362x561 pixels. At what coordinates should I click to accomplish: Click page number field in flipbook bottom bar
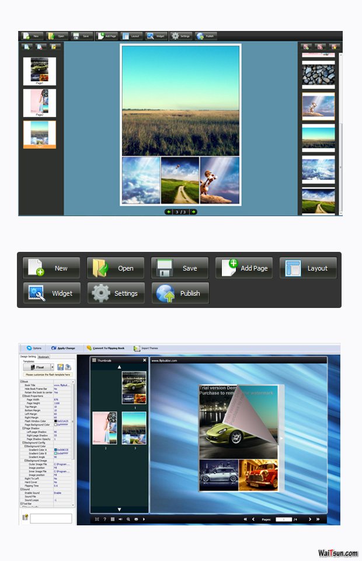tap(284, 520)
